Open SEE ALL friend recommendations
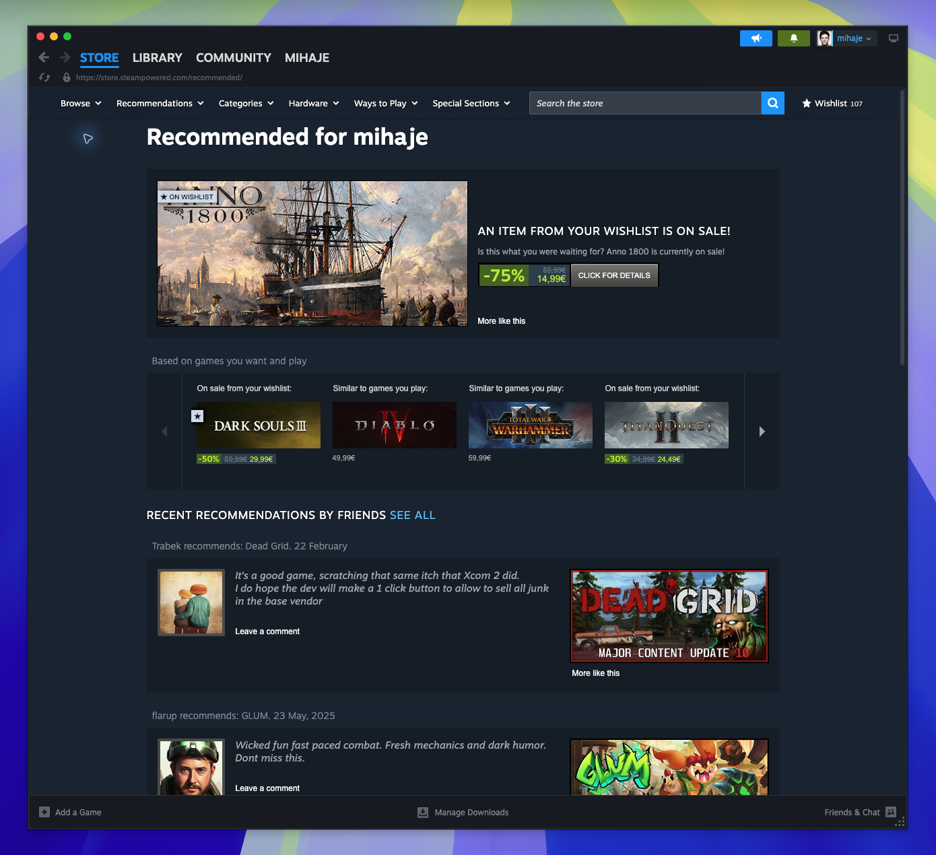Viewport: 936px width, 855px height. (x=413, y=515)
